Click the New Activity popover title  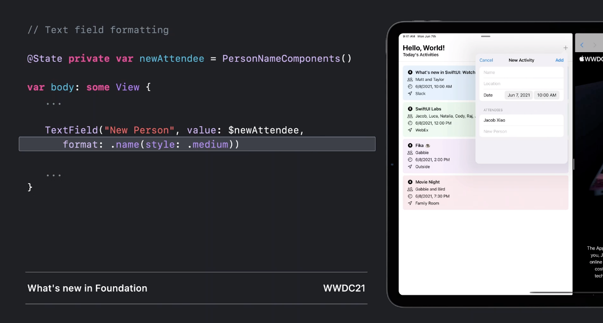pos(521,60)
